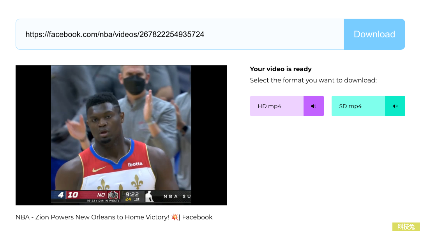422x233 pixels.
Task: Click the Pelicans logo in the scoreboard
Action: (113, 195)
